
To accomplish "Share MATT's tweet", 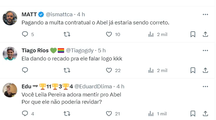I will 205,34.
